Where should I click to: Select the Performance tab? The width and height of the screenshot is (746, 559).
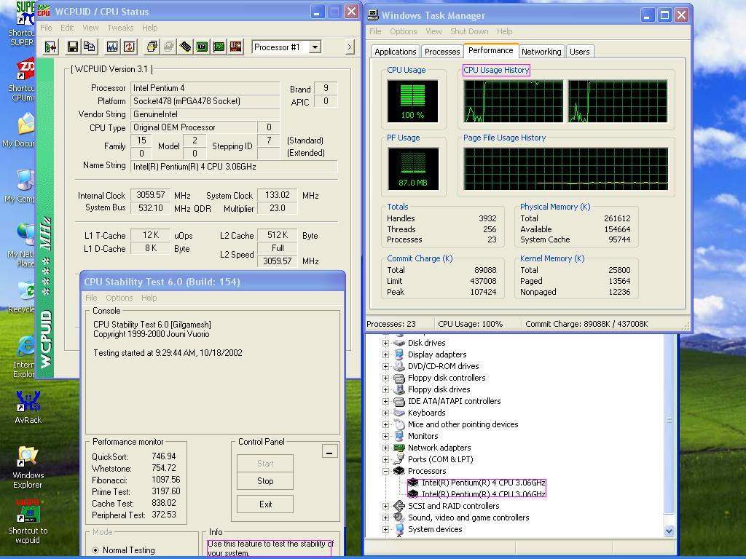490,50
